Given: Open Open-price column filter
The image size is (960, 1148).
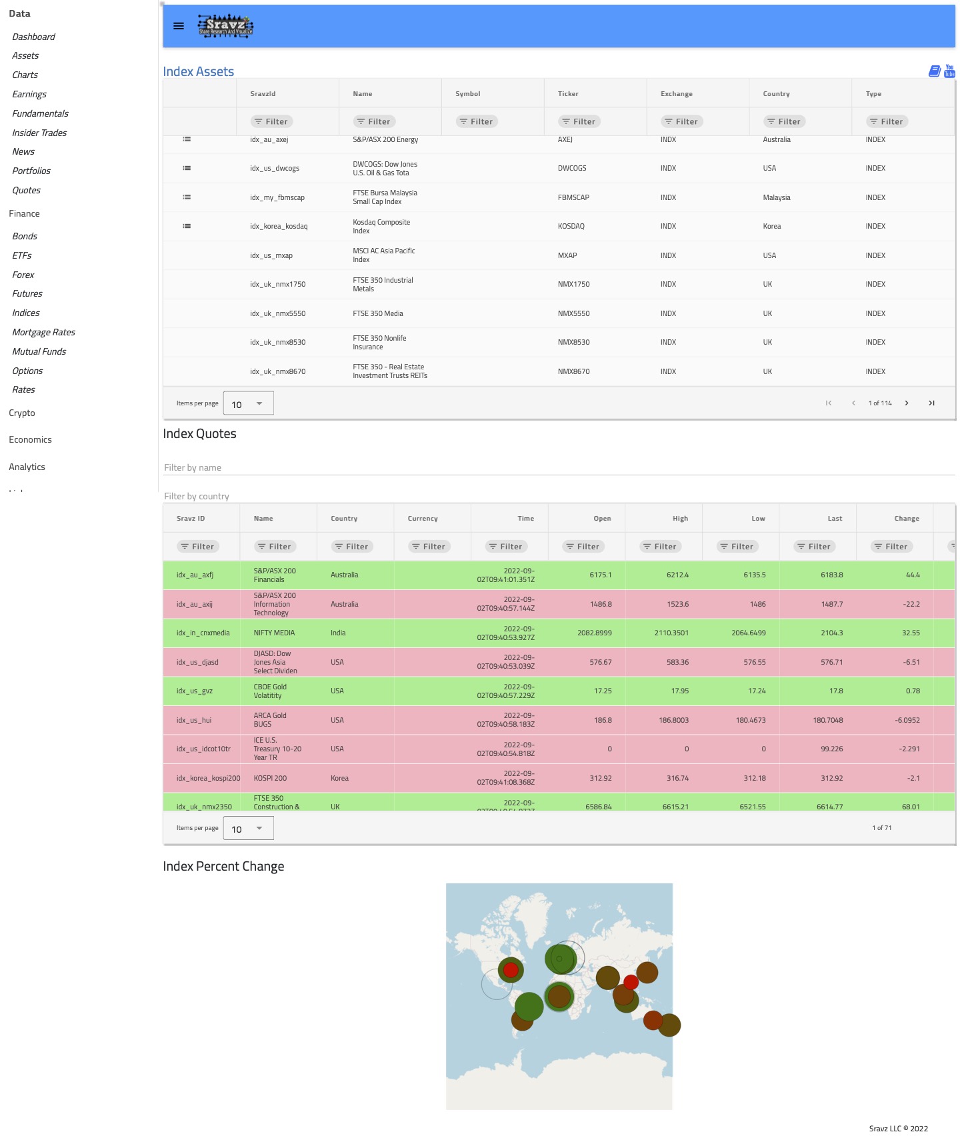Looking at the screenshot, I should click(583, 546).
